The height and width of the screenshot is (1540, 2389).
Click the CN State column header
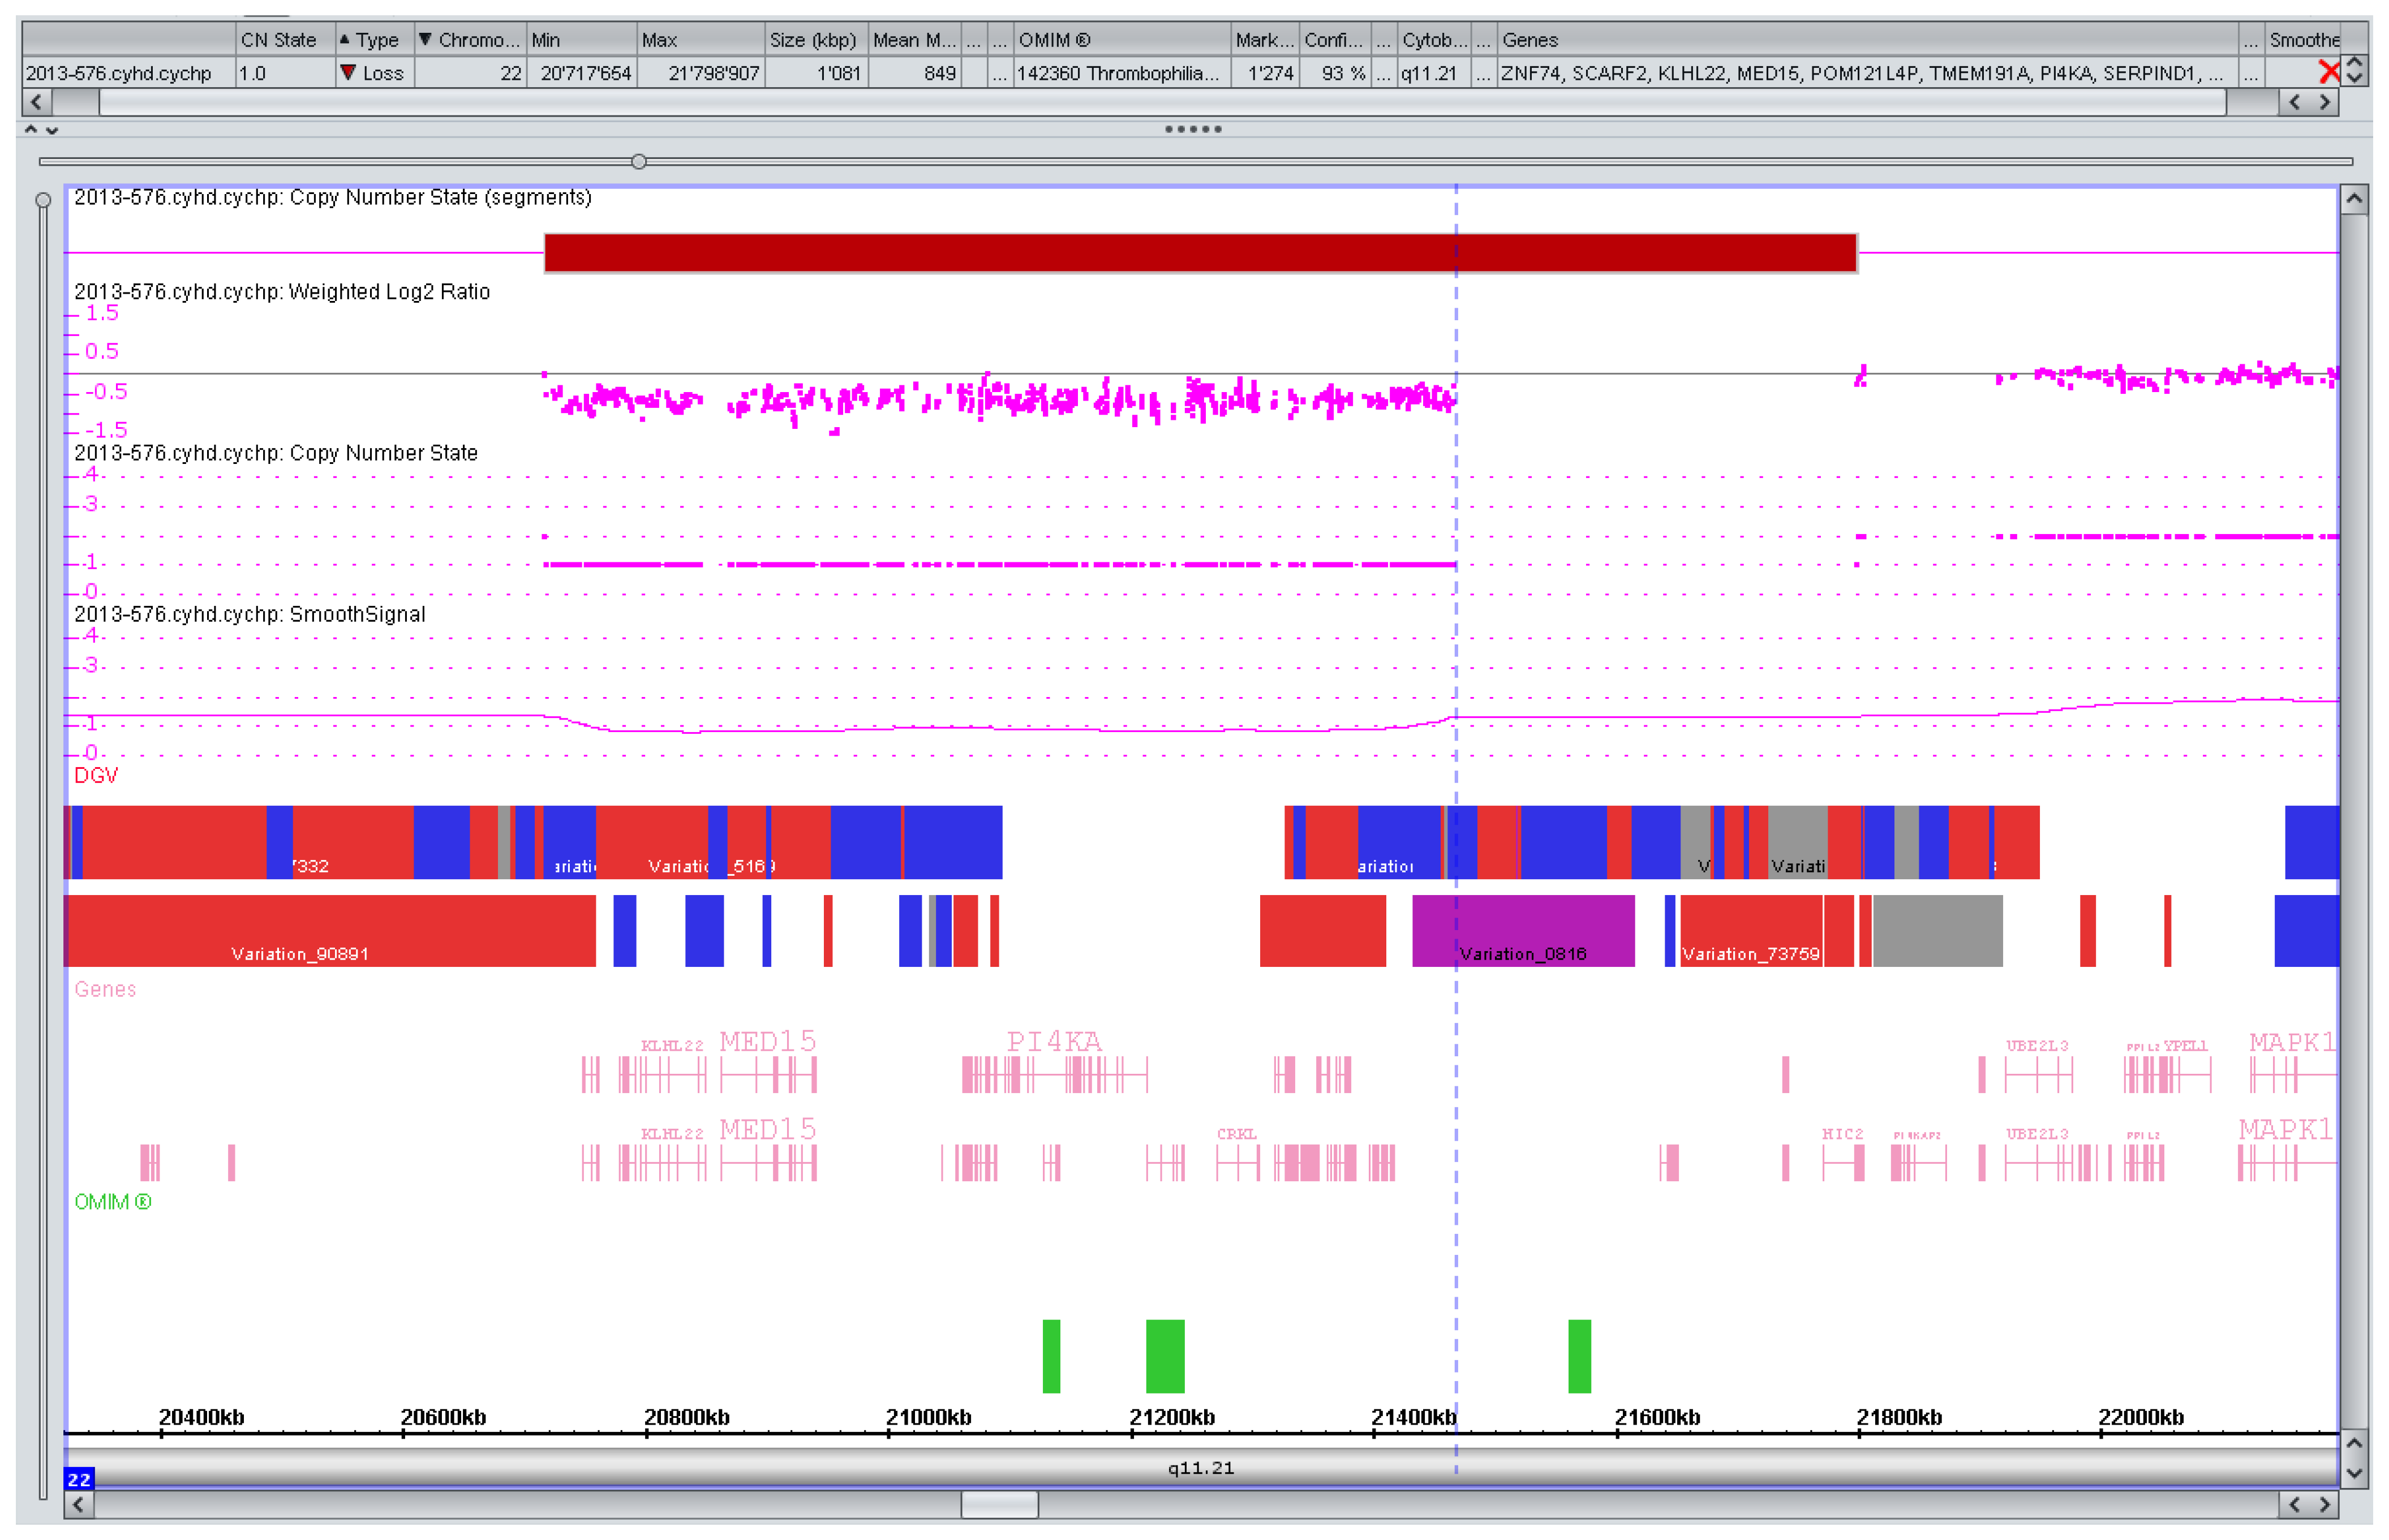pos(279,40)
